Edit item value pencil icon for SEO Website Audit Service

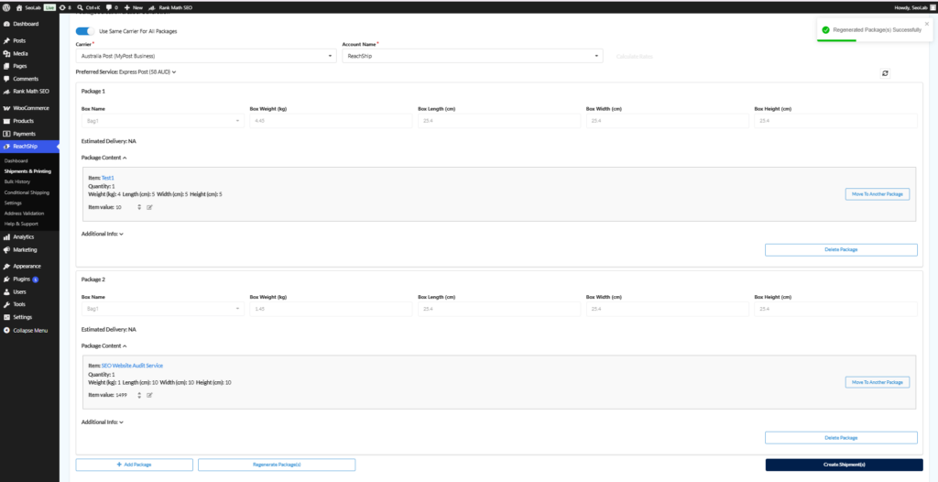(149, 395)
